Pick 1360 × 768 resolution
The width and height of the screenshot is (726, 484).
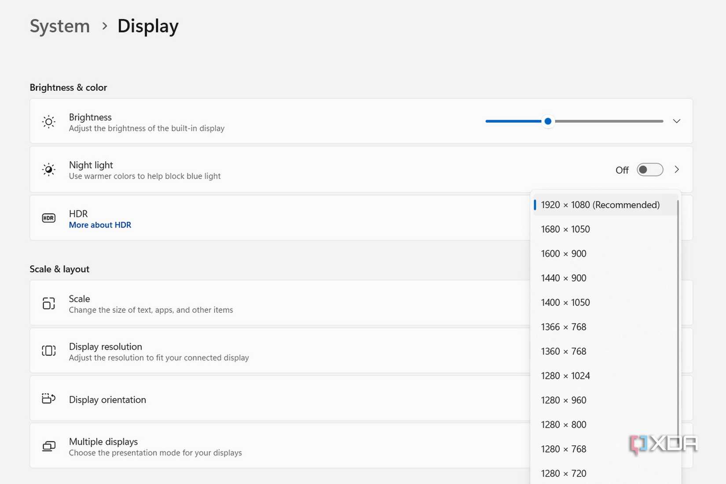605,351
